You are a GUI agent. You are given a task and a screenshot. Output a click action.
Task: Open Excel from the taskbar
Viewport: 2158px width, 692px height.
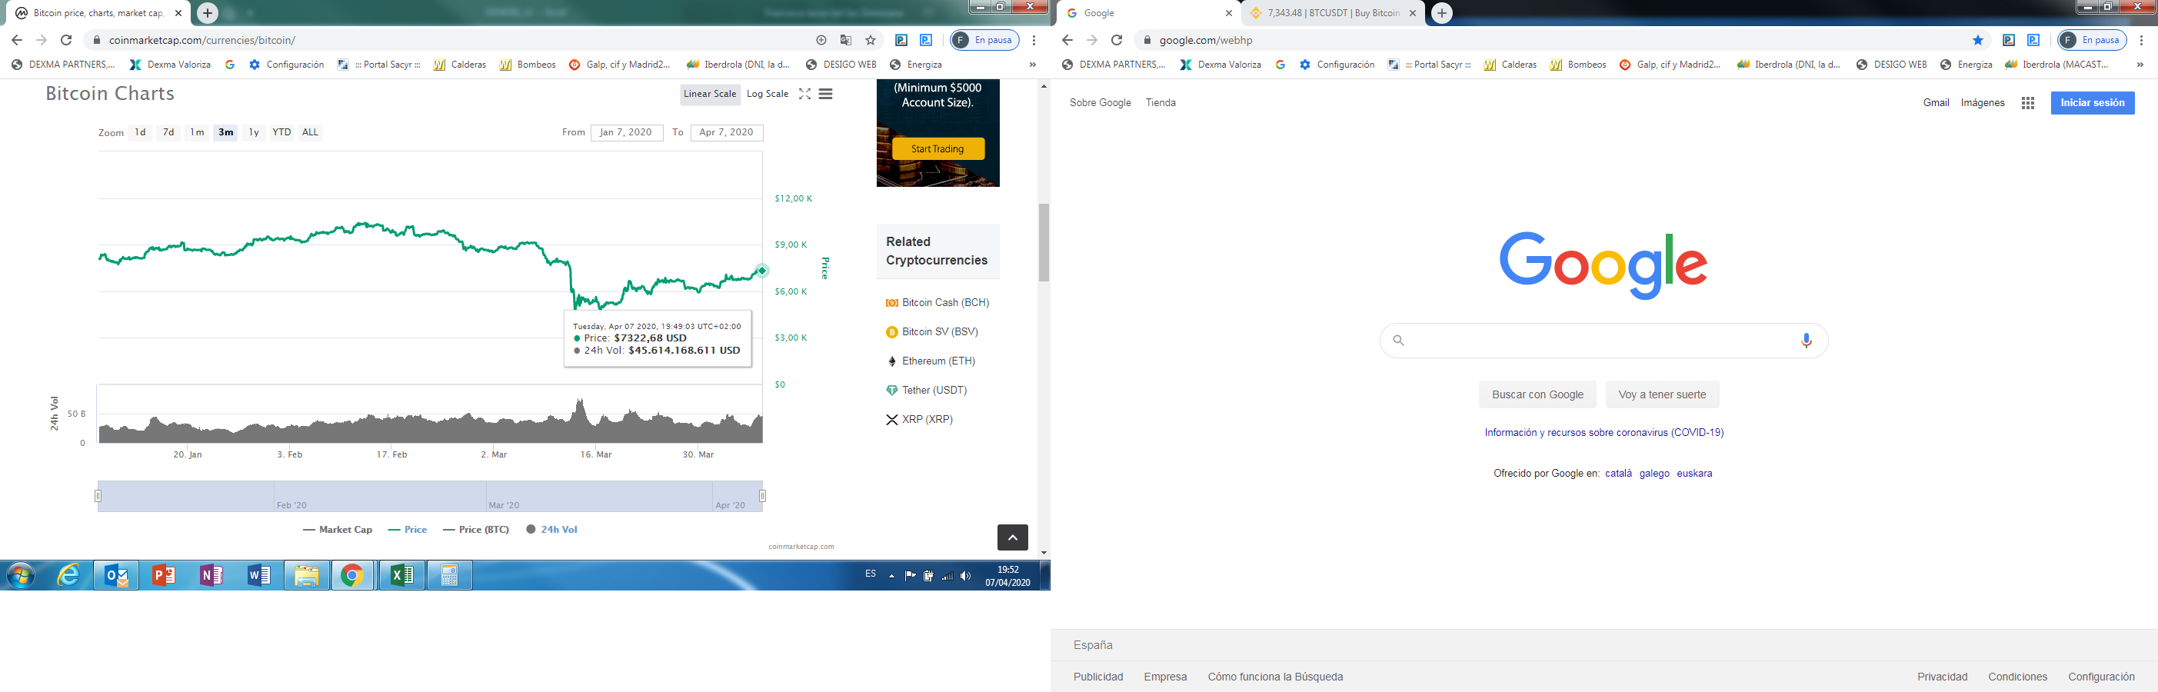401,576
